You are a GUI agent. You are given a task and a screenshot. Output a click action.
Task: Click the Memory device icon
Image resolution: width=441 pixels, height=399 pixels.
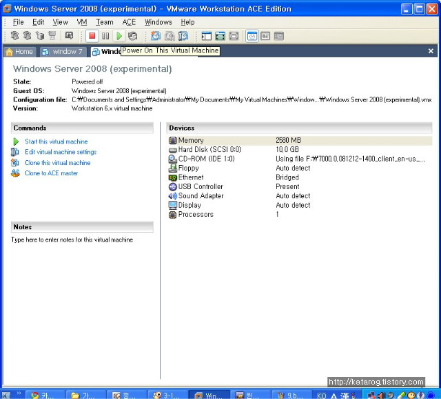[173, 140]
